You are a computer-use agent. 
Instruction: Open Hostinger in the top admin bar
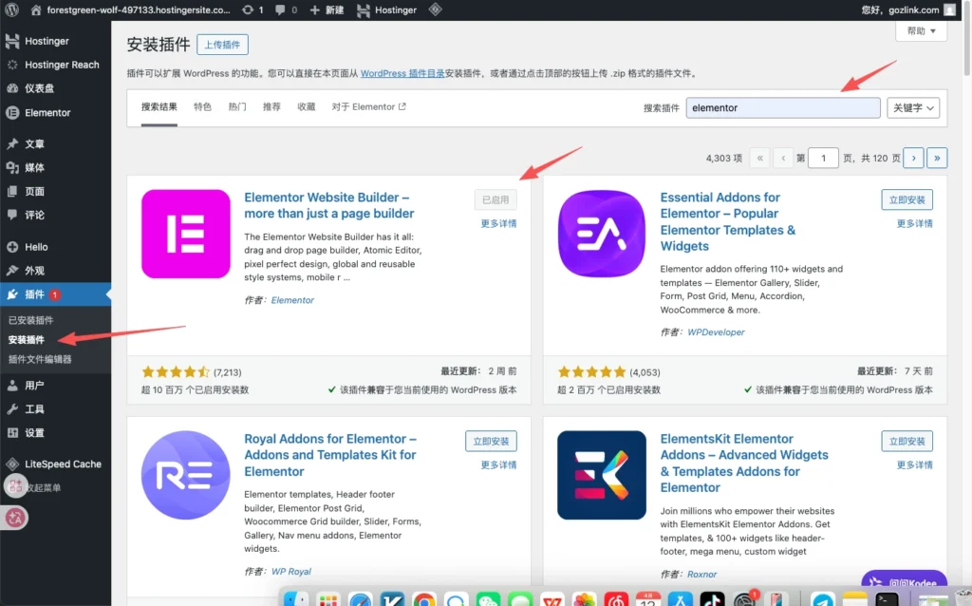coord(387,9)
